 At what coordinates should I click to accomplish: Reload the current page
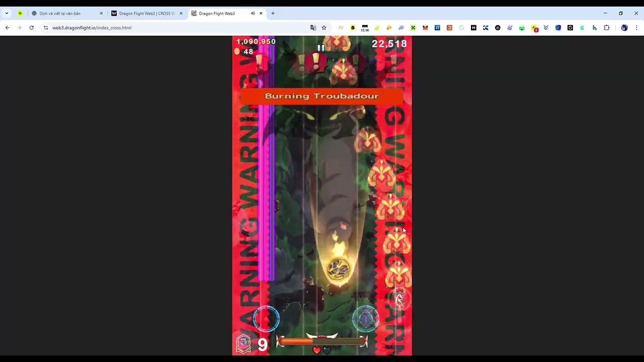pos(32,28)
